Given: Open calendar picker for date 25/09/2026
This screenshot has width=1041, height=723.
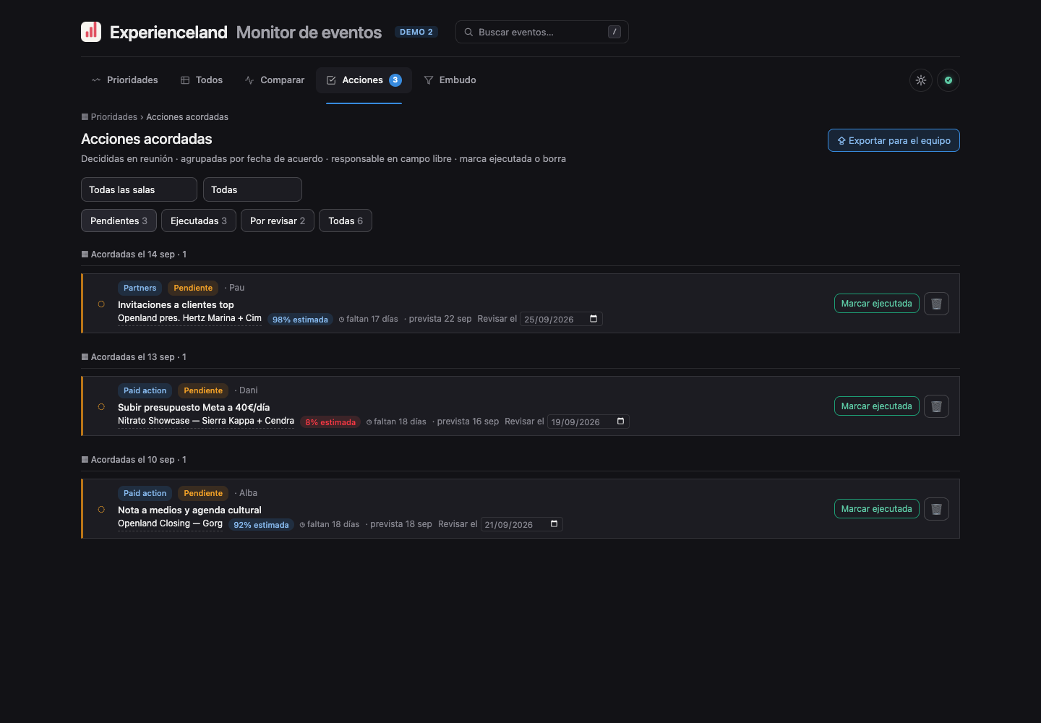Looking at the screenshot, I should click(594, 319).
